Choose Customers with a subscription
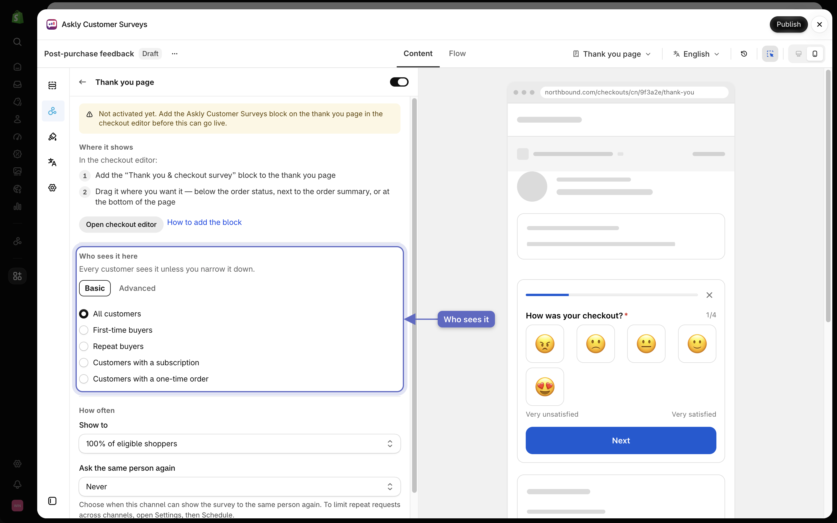Screen dimensions: 837x523 coord(84,363)
